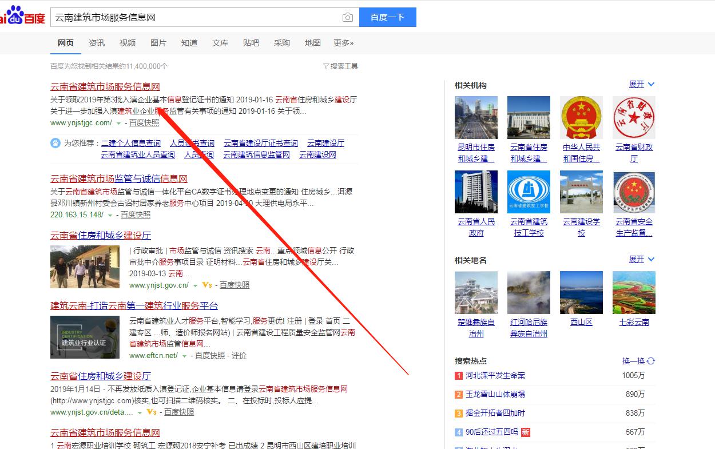
Task: Open dropdown arrow next to www.eftcn.net/
Action: click(x=184, y=356)
